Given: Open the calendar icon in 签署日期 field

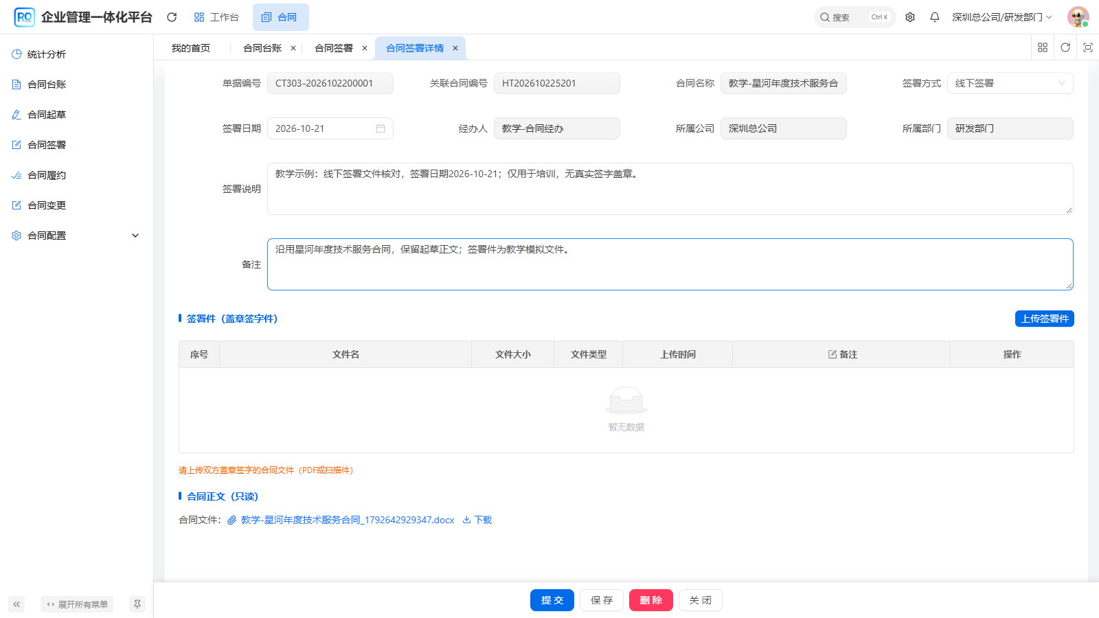Looking at the screenshot, I should pos(381,128).
